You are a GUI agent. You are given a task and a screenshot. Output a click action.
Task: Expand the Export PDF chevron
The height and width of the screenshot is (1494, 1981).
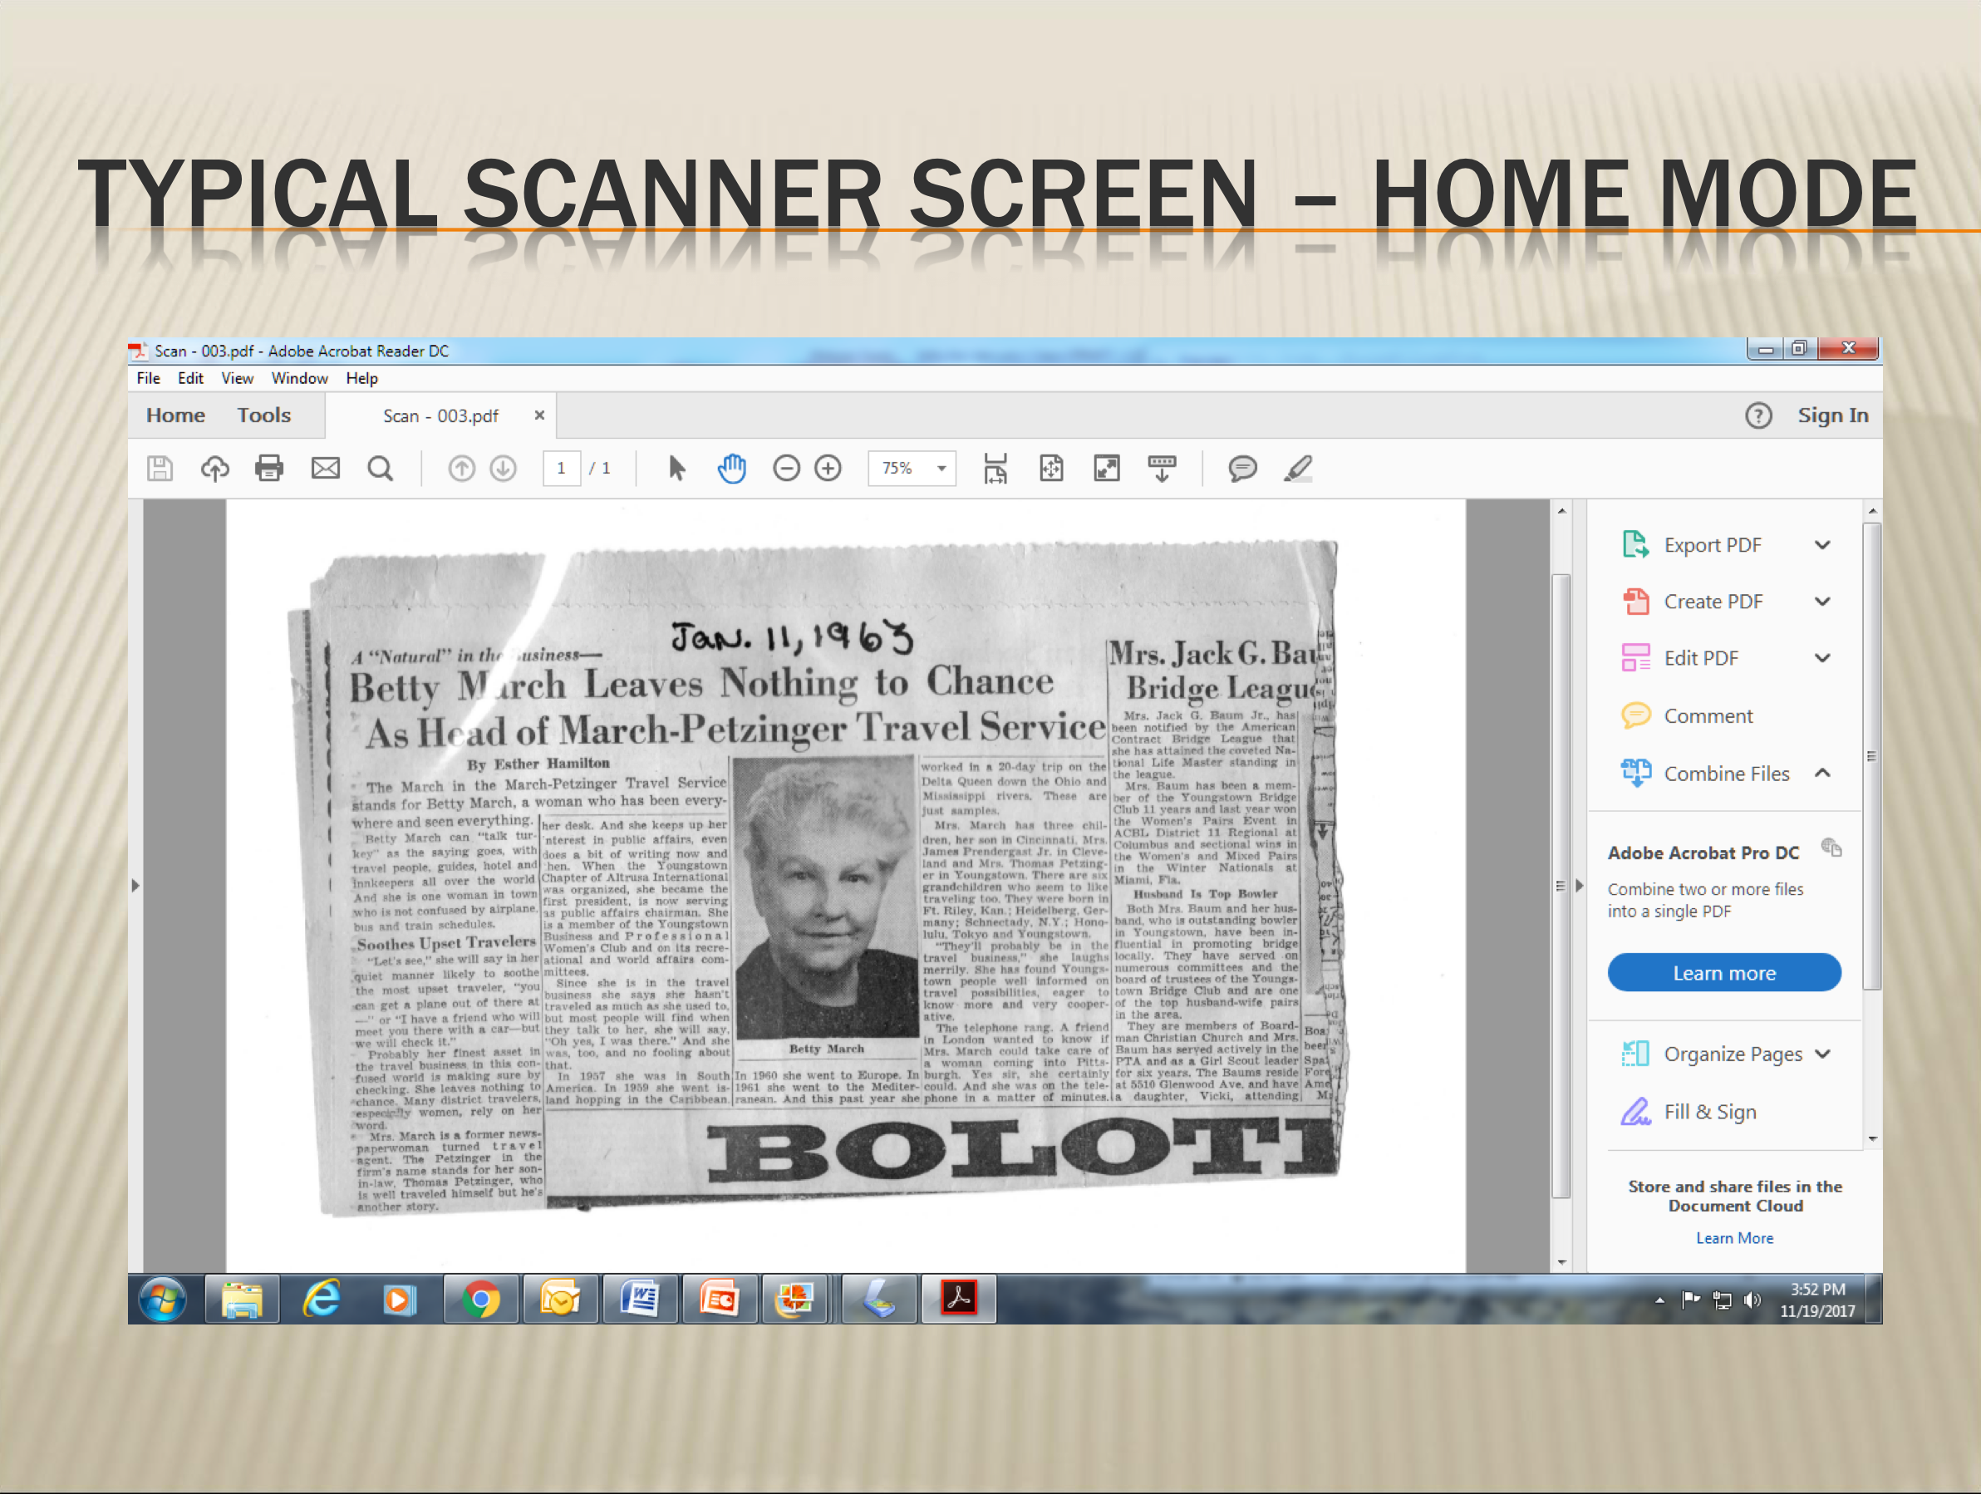(x=1822, y=545)
